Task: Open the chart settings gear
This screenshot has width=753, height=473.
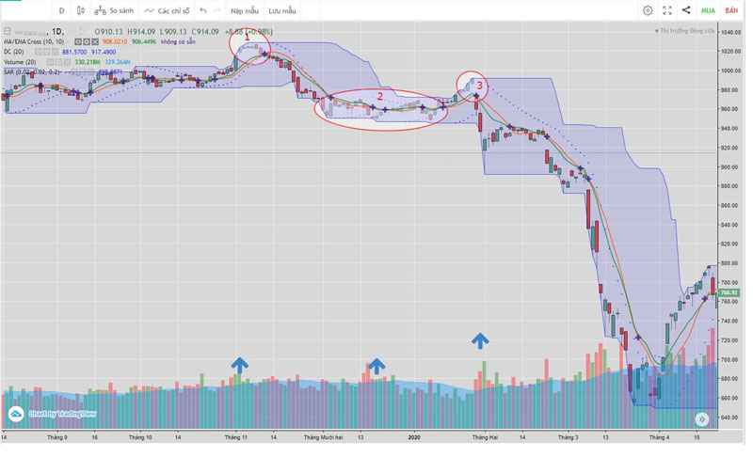Action: 648,10
